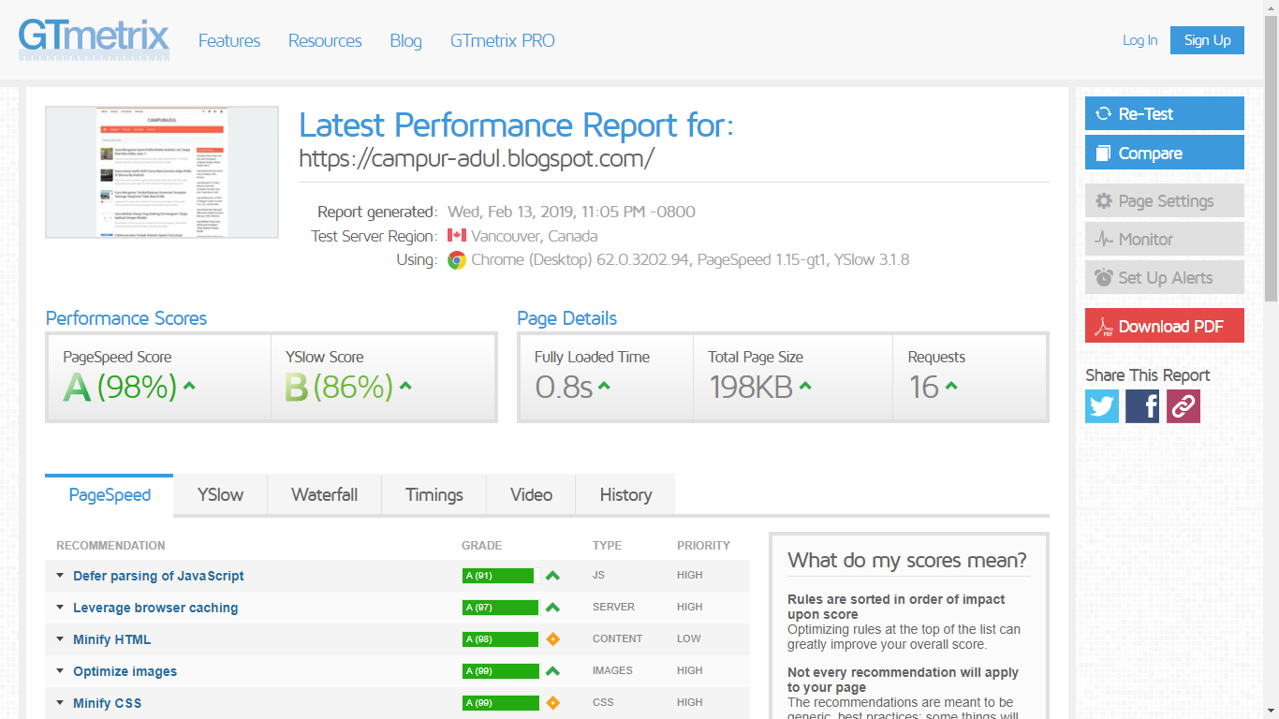The width and height of the screenshot is (1279, 719).
Task: Share the report on Twitter
Action: pyautogui.click(x=1102, y=406)
